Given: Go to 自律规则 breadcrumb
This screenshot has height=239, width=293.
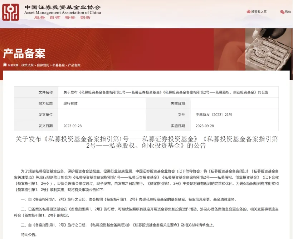Looking at the screenshot, I should click(43, 65).
